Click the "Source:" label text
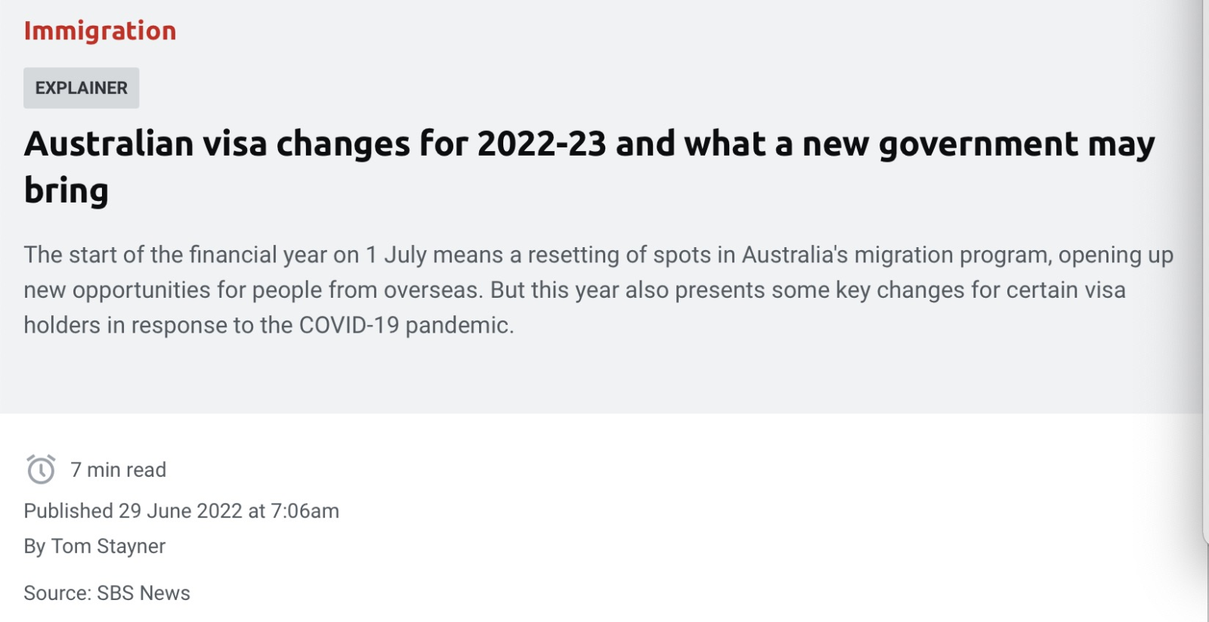 click(57, 593)
